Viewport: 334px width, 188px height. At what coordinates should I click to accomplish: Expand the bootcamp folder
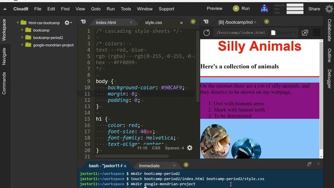pyautogui.click(x=22, y=30)
